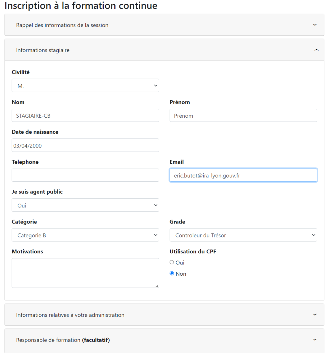This screenshot has width=326, height=353.
Task: Select Non for Utilisation du CPF
Action: coord(171,273)
